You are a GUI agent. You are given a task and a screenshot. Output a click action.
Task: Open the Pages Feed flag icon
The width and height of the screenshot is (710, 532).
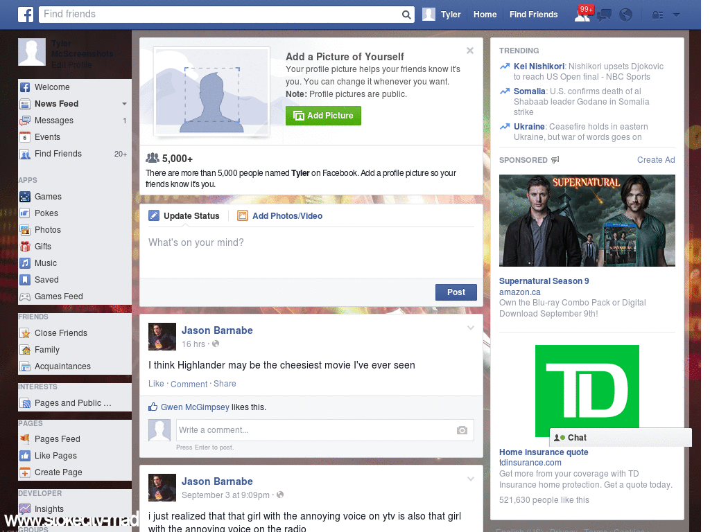25,438
